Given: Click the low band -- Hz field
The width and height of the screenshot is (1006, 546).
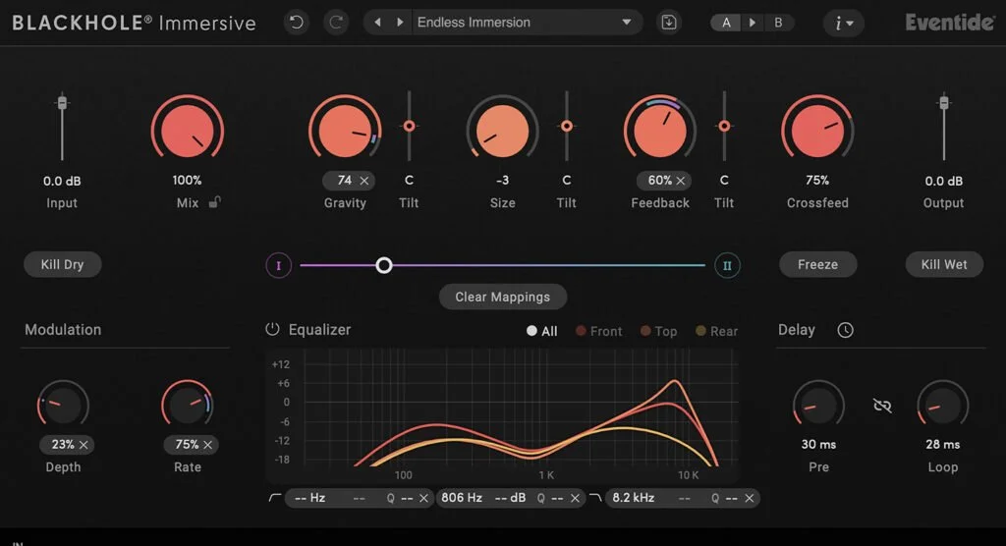Looking at the screenshot, I should click(310, 498).
